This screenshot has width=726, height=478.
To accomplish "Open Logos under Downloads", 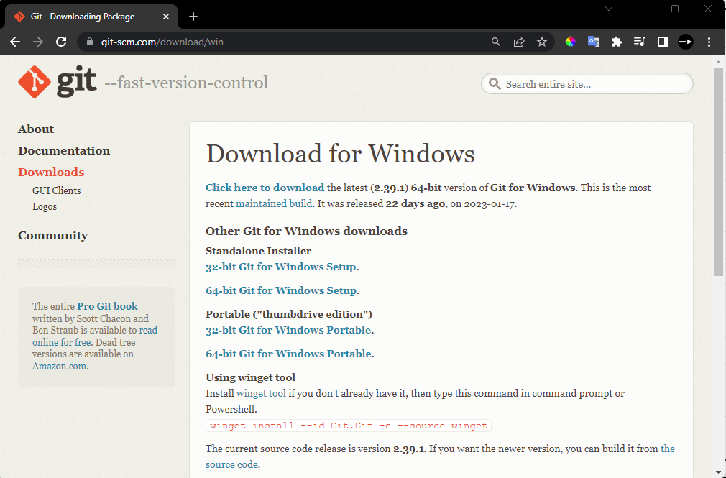I will [x=45, y=206].
